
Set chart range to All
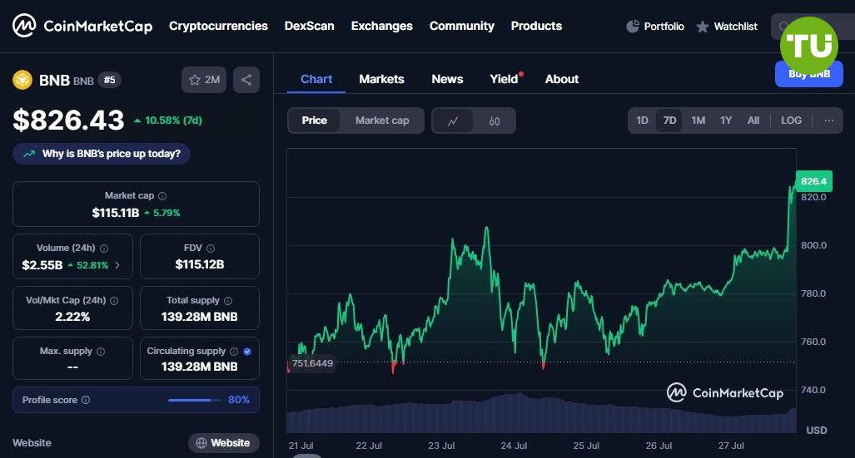click(x=753, y=121)
